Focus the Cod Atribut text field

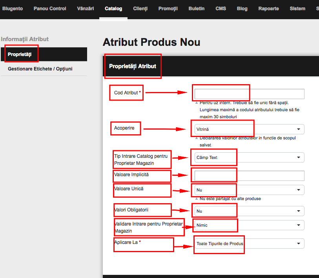(250, 94)
